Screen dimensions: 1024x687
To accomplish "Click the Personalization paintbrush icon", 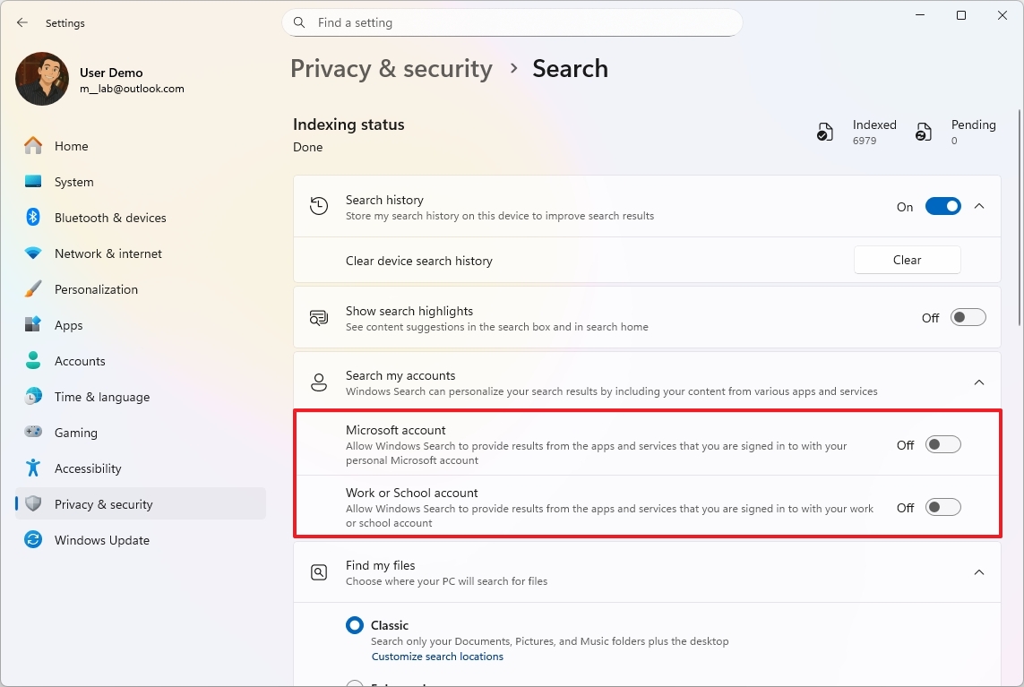I will 33,289.
